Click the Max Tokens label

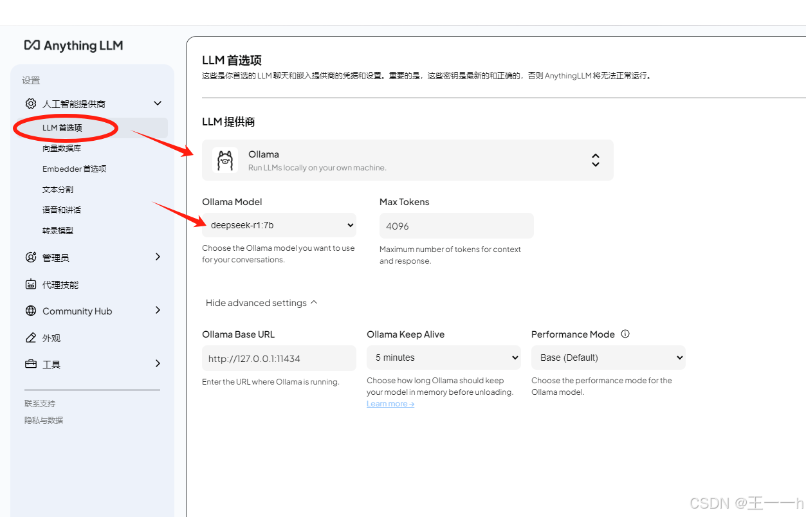[404, 202]
